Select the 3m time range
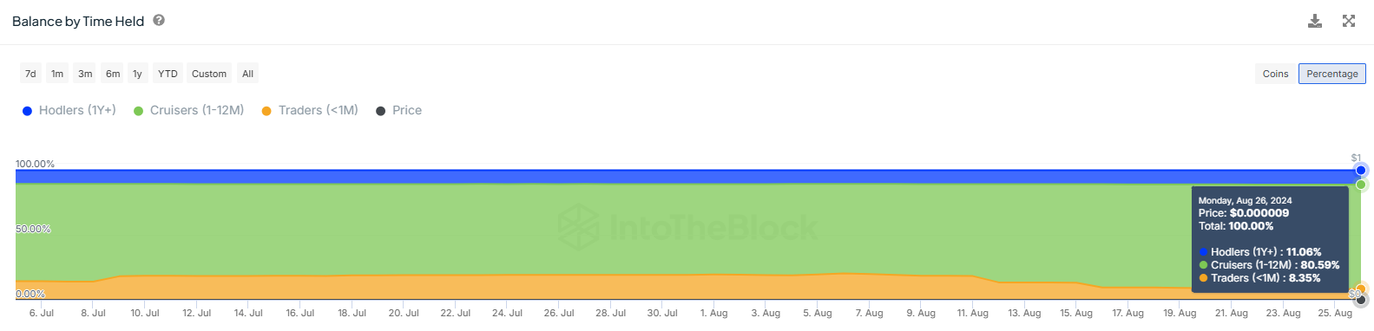The width and height of the screenshot is (1374, 331). 85,74
